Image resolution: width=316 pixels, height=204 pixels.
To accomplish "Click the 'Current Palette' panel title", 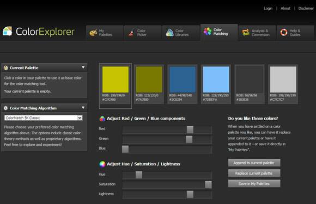I will 24,68.
